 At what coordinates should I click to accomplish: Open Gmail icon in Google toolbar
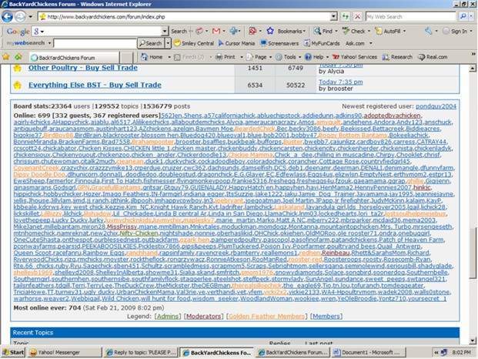(216, 31)
